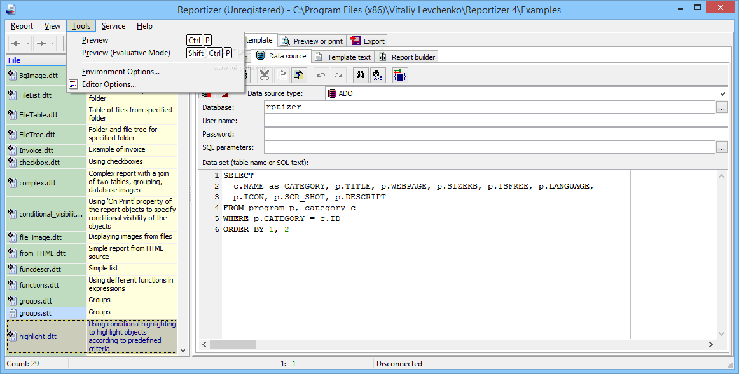This screenshot has height=374, width=739.
Task: Click the file list scroll down arrow
Action: point(183,351)
